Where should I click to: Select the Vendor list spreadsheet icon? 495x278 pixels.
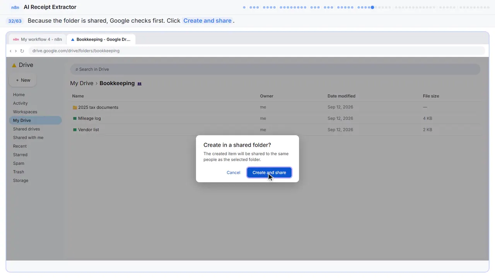(75, 130)
